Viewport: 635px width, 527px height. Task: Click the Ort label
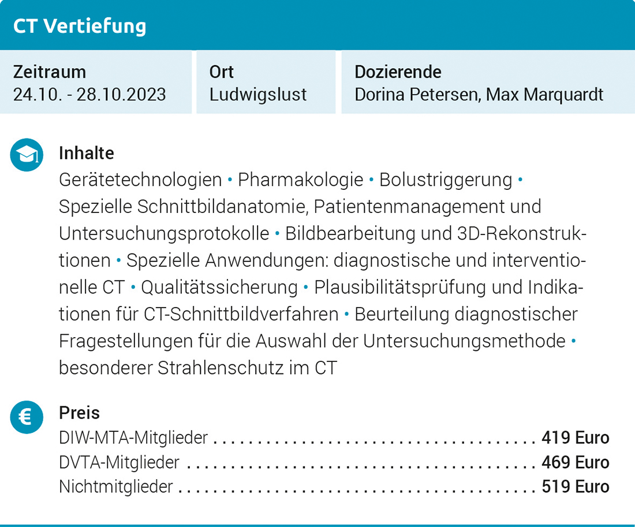(x=222, y=72)
